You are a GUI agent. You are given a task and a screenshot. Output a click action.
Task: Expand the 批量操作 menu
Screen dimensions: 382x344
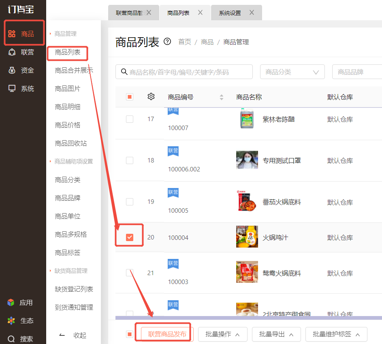point(223,334)
